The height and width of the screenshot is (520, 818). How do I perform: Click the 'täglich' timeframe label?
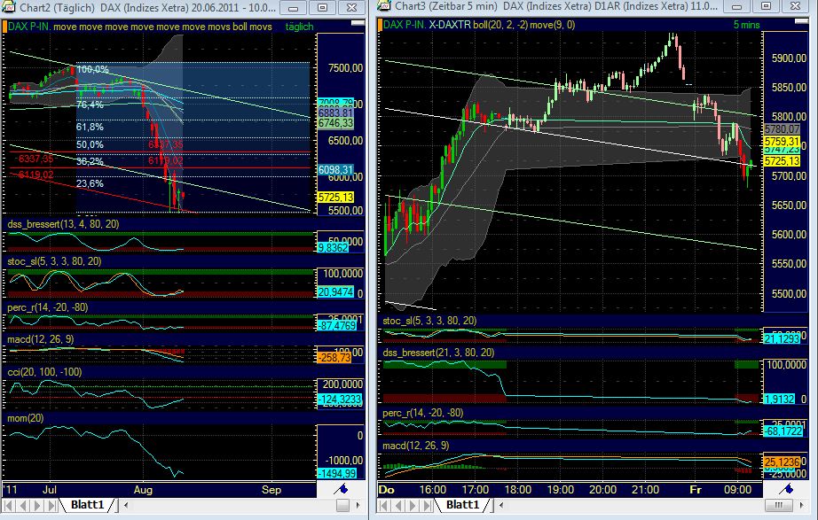(300, 27)
